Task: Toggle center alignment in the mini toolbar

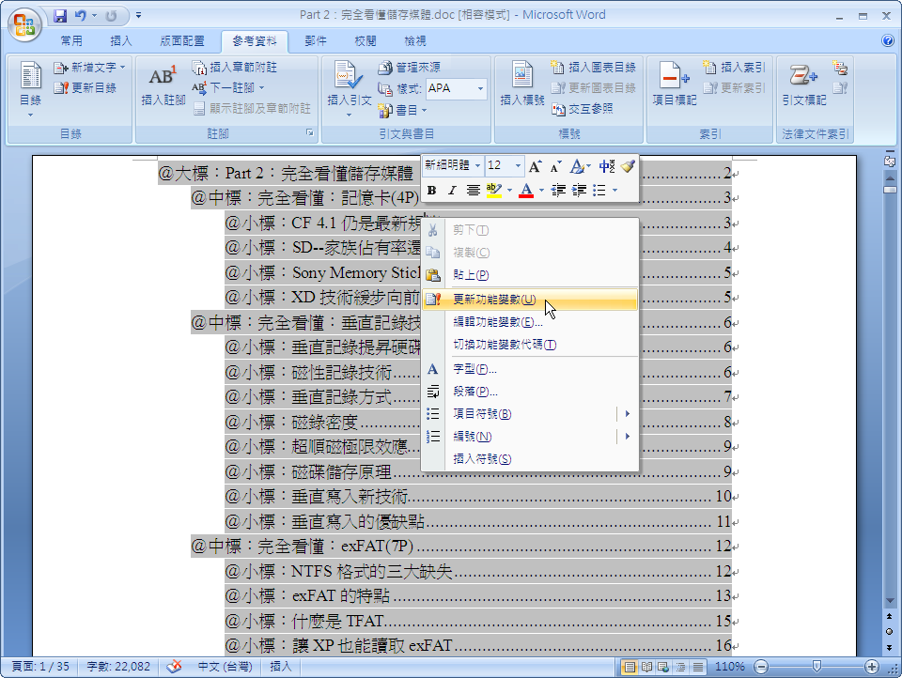Action: (473, 191)
